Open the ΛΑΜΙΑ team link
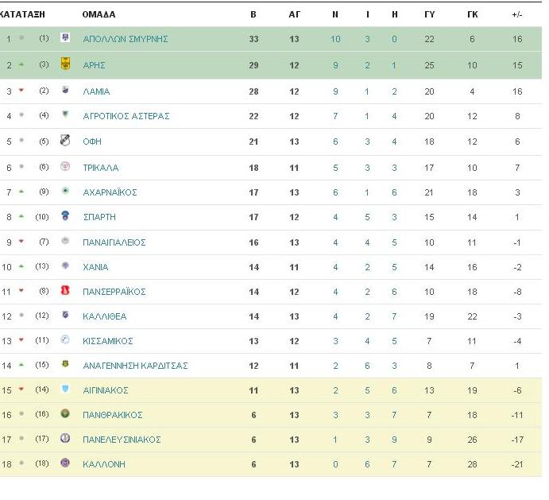Image resolution: width=549 pixels, height=500 pixels. tap(96, 91)
